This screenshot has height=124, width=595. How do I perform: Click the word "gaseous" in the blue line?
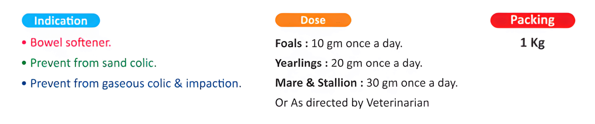tap(123, 84)
